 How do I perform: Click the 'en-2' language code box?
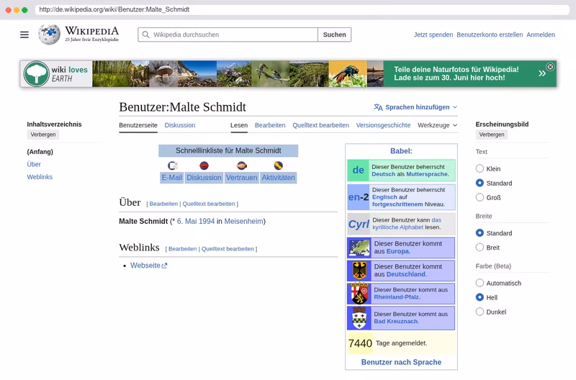click(359, 197)
